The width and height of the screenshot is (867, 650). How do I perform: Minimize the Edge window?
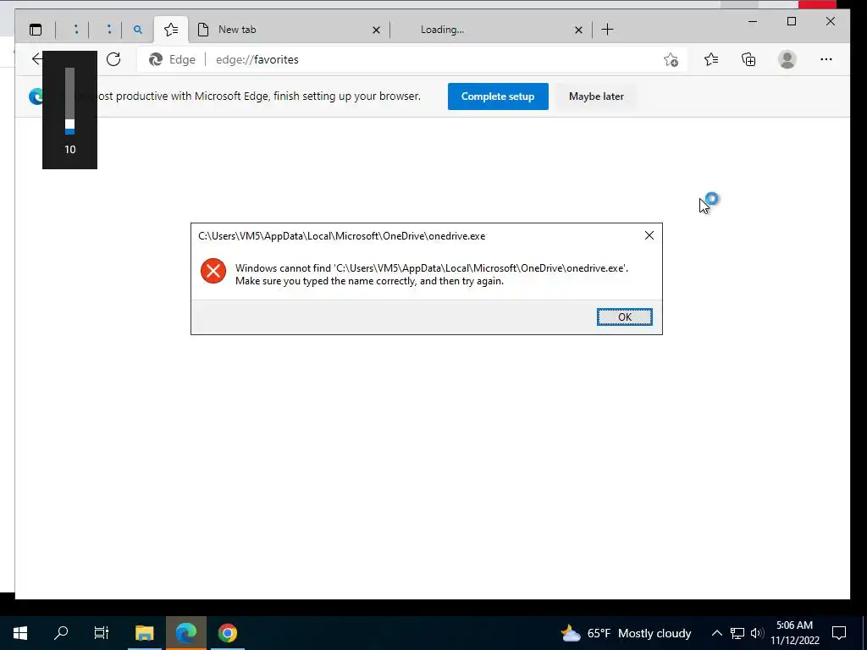coord(753,21)
